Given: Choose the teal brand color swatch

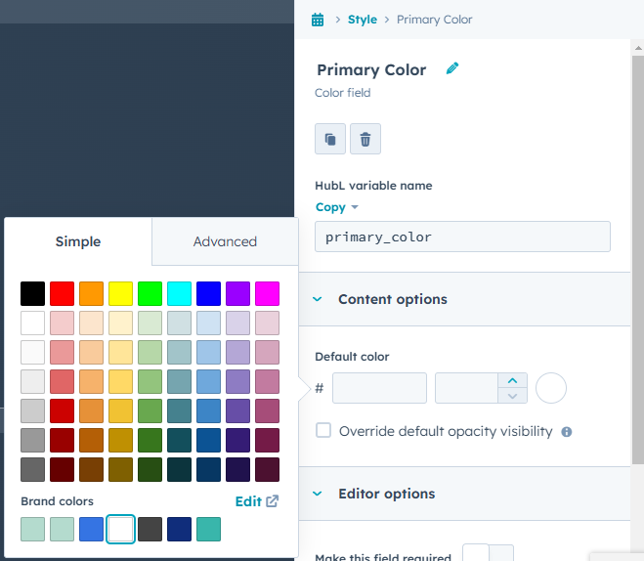Looking at the screenshot, I should click(x=209, y=530).
